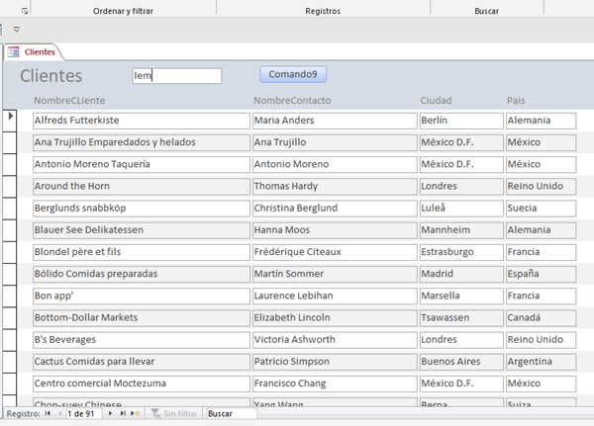The image size is (594, 426).
Task: Click the Buscar field in navigation bar
Action: 230,414
